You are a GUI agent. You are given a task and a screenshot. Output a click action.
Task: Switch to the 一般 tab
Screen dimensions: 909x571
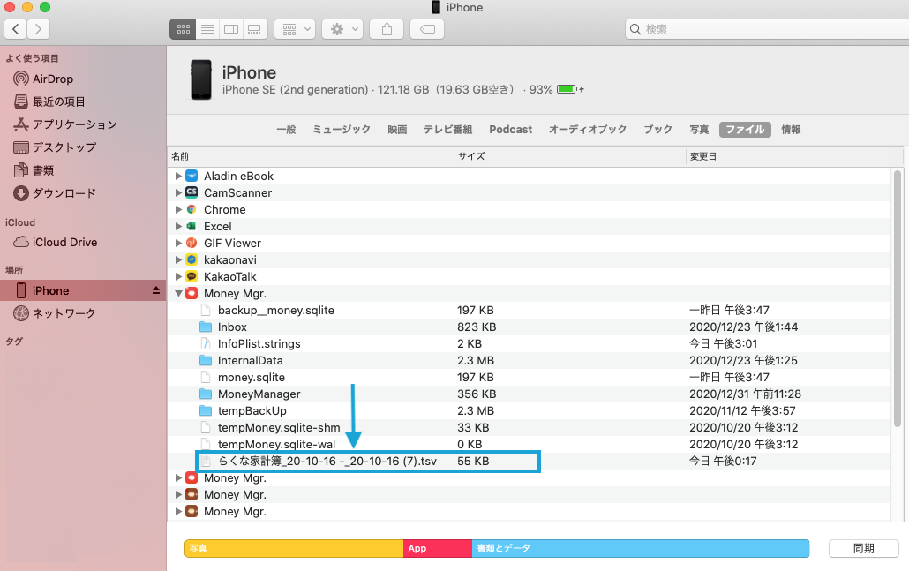[286, 130]
